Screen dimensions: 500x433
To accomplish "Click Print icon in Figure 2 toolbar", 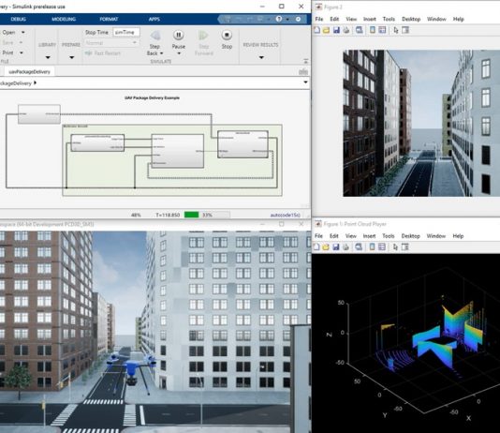I will click(346, 30).
